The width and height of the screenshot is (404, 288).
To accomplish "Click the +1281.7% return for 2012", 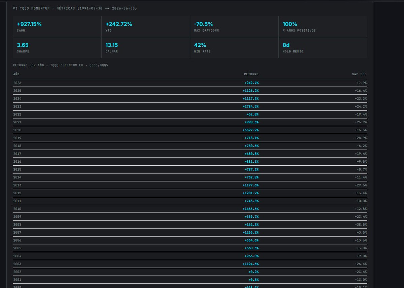I will point(250,193).
